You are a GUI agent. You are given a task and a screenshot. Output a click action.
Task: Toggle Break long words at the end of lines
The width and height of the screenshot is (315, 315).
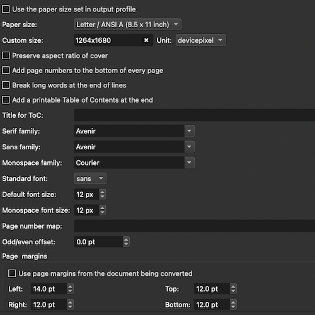[x=6, y=85]
